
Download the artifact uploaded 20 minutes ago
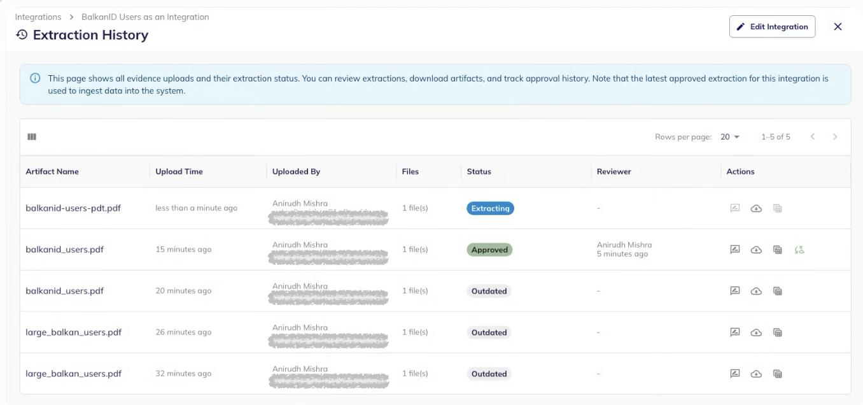click(756, 291)
